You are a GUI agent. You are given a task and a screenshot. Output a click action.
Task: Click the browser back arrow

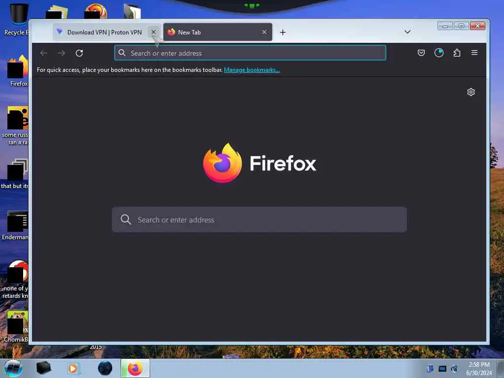tap(44, 53)
